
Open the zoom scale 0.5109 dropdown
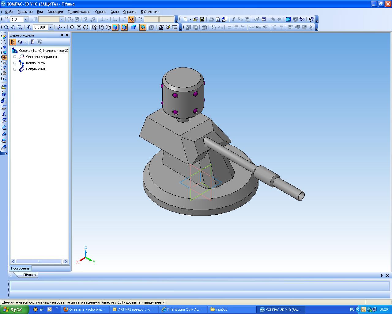pyautogui.click(x=51, y=27)
